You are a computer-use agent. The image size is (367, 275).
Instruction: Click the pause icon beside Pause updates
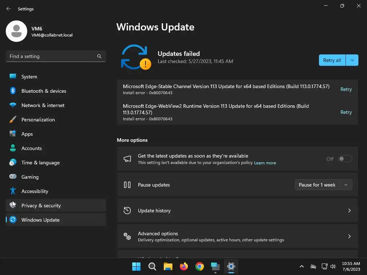point(127,185)
